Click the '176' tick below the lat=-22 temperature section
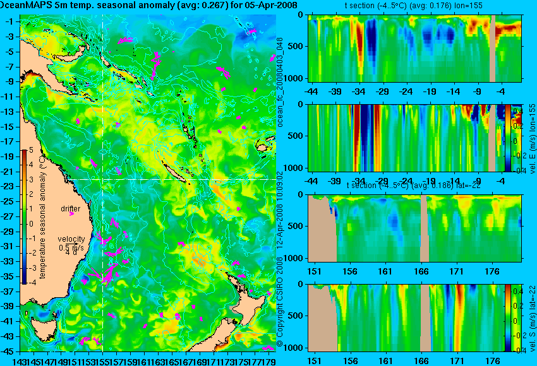Viewport: 537px width, 366px height. pyautogui.click(x=492, y=271)
